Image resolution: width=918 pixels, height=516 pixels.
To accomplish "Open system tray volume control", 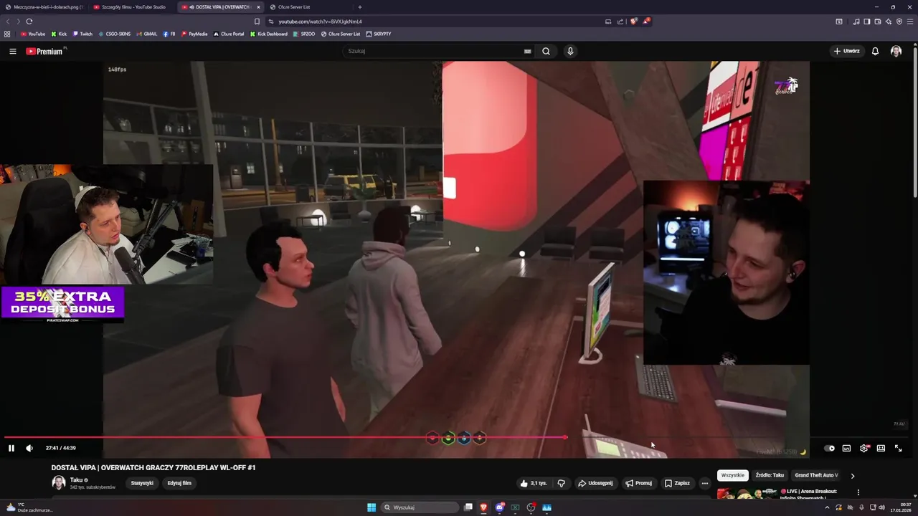I will (x=881, y=507).
